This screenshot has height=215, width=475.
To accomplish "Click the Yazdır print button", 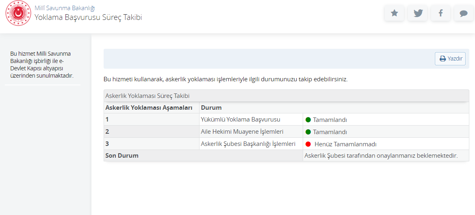I will click(x=450, y=59).
